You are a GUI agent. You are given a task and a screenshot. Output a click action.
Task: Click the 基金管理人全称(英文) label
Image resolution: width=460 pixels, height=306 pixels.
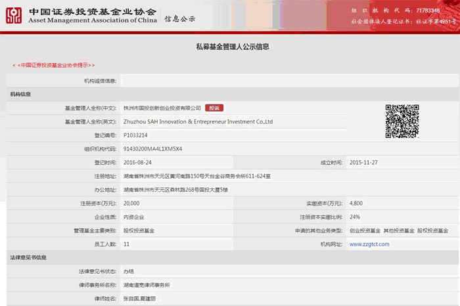(x=91, y=121)
